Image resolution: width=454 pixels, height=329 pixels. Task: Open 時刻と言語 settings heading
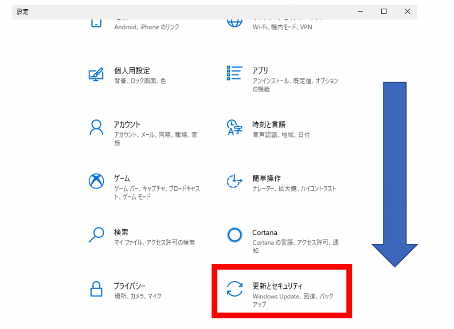(269, 125)
